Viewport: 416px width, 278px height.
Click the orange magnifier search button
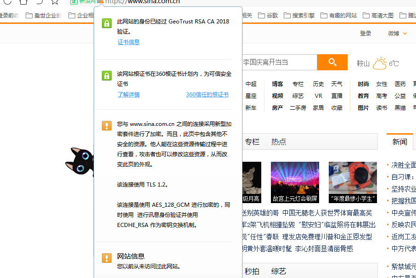pyautogui.click(x=332, y=62)
